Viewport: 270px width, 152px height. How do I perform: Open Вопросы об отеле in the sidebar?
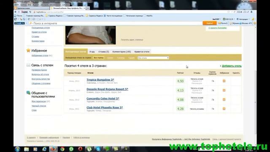pyautogui.click(x=40, y=74)
